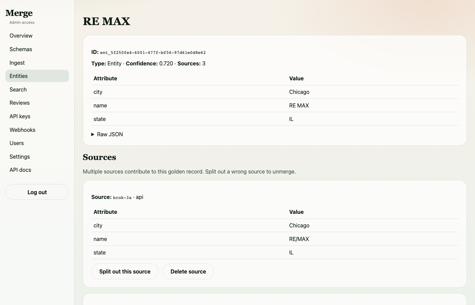Click the Admin access label

click(x=22, y=22)
